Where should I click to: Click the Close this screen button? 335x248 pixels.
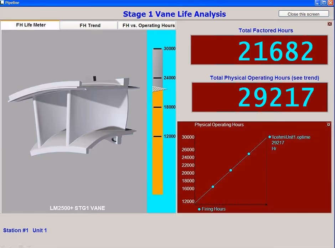coord(304,14)
